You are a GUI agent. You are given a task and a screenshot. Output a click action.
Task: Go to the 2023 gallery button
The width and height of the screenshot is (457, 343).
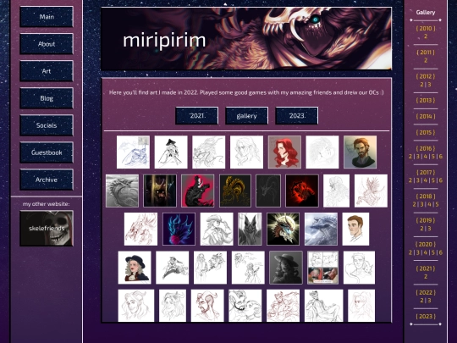click(x=297, y=115)
